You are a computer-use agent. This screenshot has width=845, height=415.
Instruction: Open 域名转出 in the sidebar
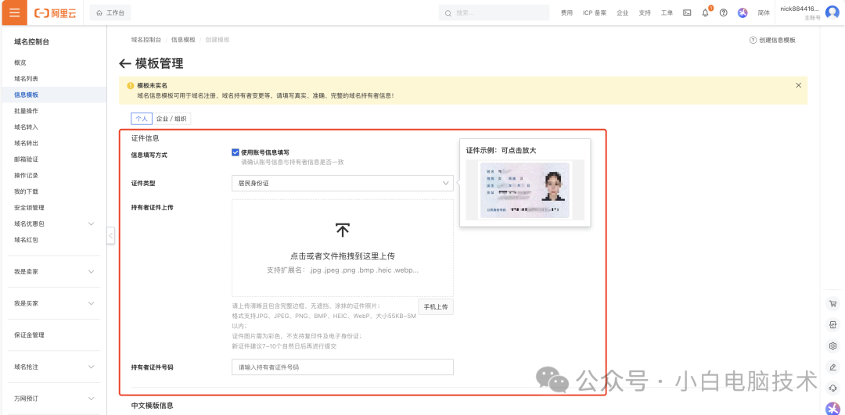click(27, 143)
